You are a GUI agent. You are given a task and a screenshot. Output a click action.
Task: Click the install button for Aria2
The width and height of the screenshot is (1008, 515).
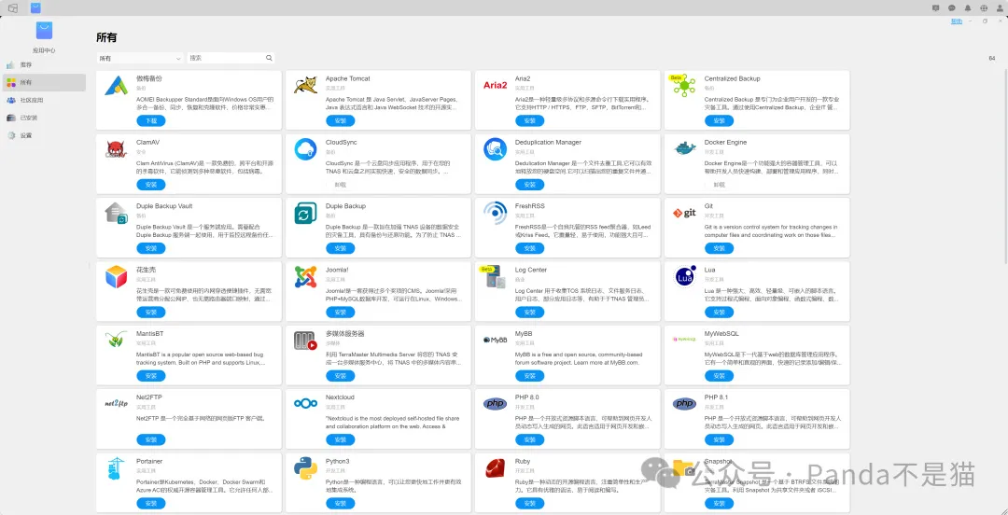530,121
